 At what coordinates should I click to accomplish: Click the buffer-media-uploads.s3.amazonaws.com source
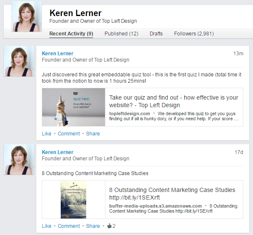tap(155, 206)
